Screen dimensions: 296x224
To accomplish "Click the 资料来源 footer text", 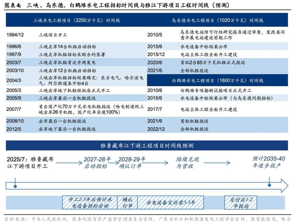I will pos(110,219).
